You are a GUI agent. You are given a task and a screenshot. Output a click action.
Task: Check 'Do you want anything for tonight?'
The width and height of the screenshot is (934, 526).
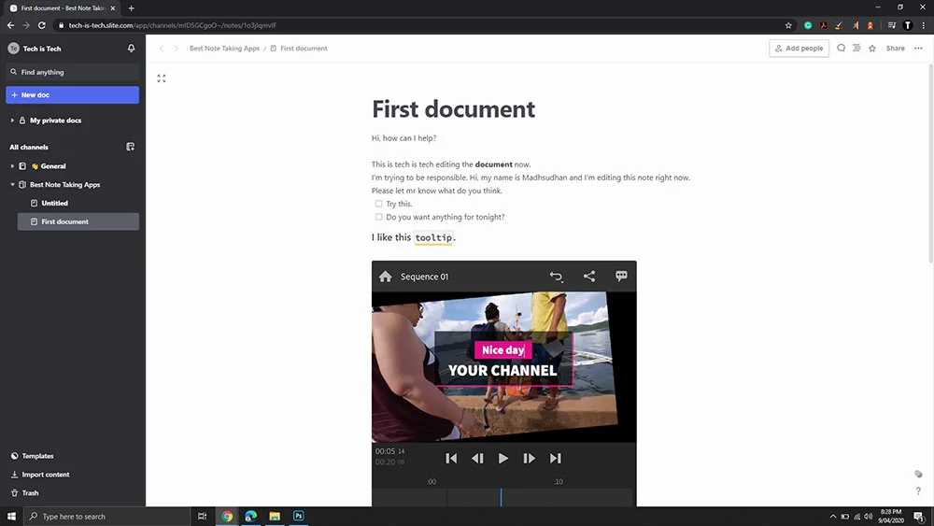[379, 217]
